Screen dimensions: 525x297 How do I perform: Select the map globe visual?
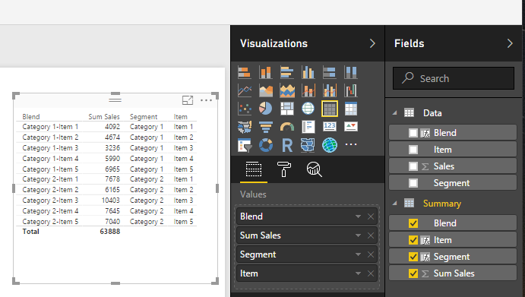[308, 109]
